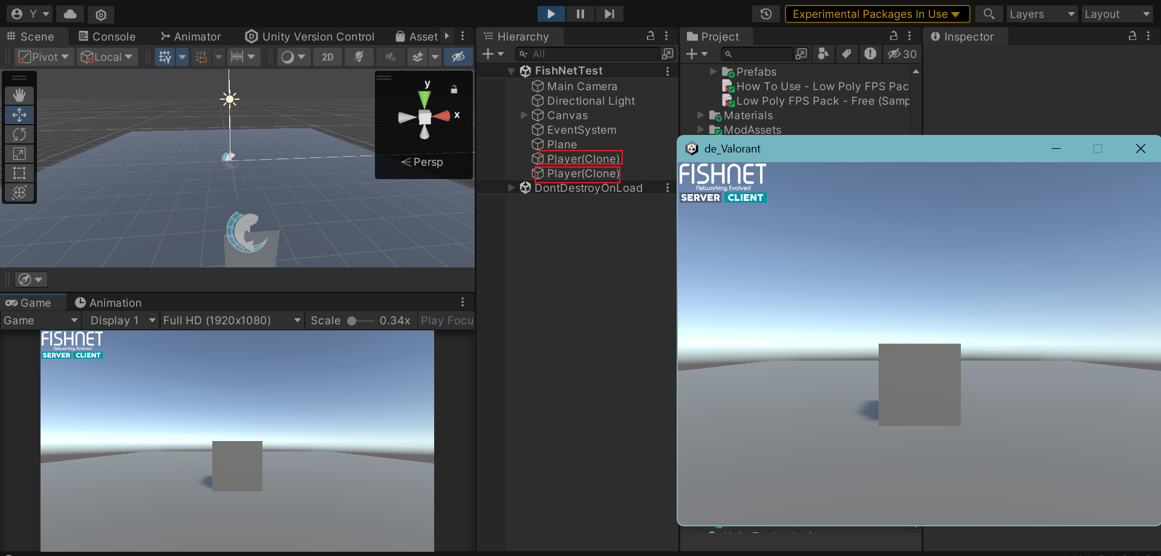Toggle the Hierarchy panel lock

point(651,36)
